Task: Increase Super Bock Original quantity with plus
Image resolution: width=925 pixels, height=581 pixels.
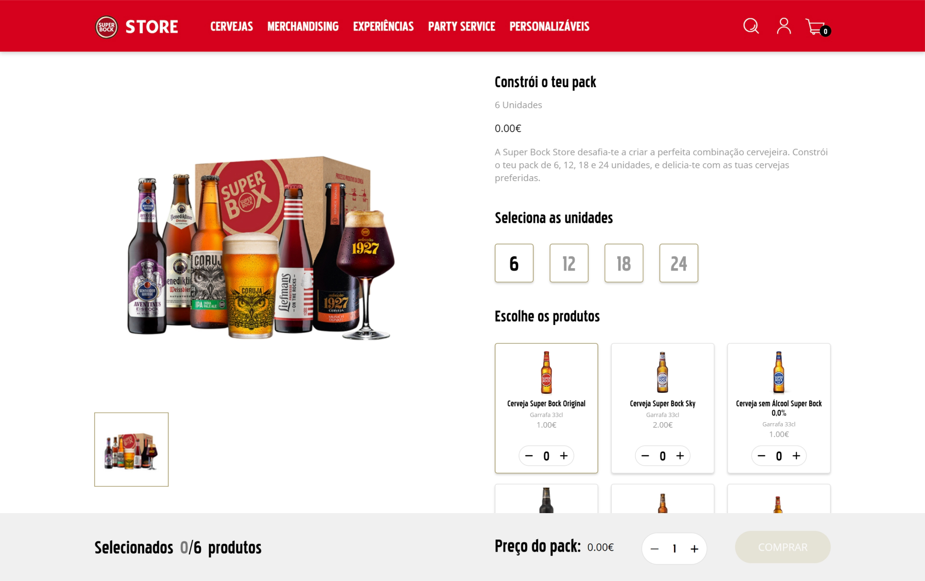Action: point(564,455)
